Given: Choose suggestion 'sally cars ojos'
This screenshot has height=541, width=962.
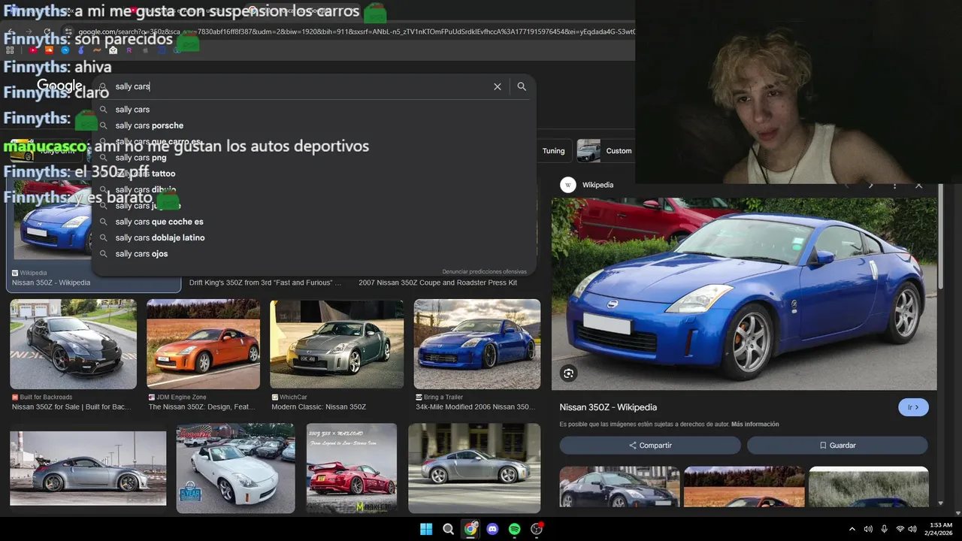Looking at the screenshot, I should coord(314,254).
